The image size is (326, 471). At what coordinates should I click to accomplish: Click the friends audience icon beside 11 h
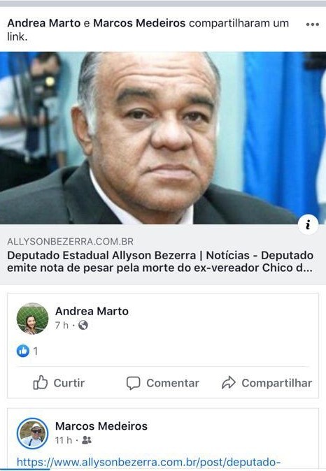[x=87, y=440]
